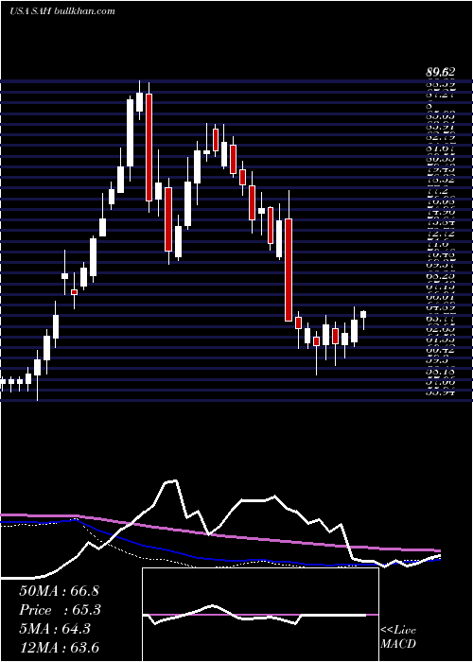This screenshot has height=662, width=473.
Task: Click the "Price : 65.3" readout
Action: pos(61,610)
